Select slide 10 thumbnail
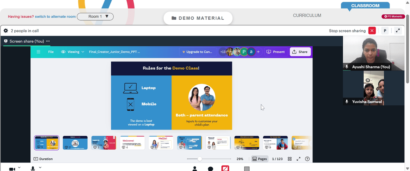This screenshot has height=171, width=410. tap(301, 143)
